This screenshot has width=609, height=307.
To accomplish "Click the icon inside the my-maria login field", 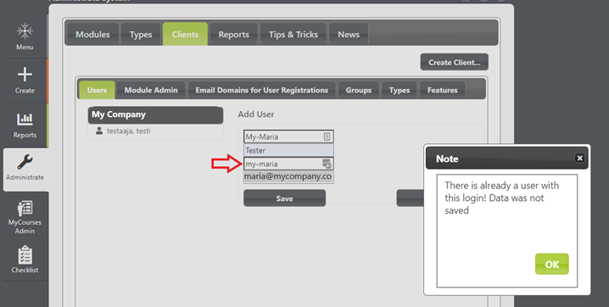I will coord(327,164).
